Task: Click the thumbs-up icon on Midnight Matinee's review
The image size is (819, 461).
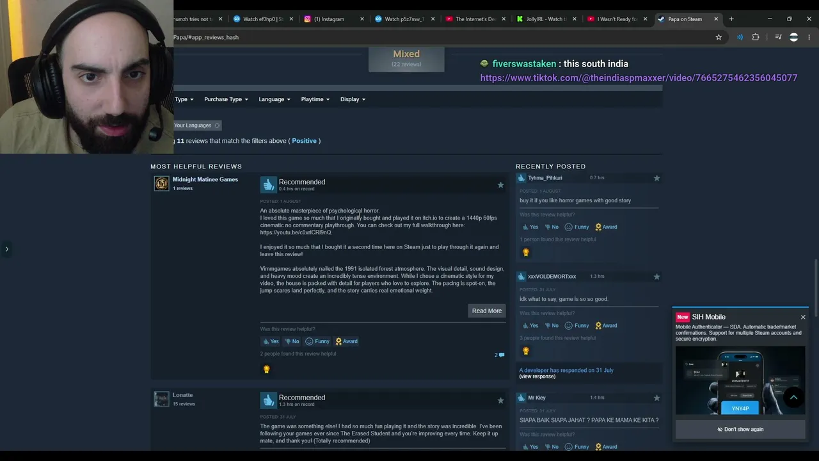Action: pos(268,185)
